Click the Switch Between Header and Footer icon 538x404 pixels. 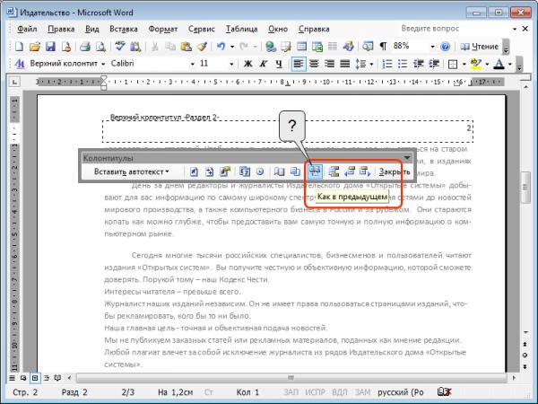(334, 171)
